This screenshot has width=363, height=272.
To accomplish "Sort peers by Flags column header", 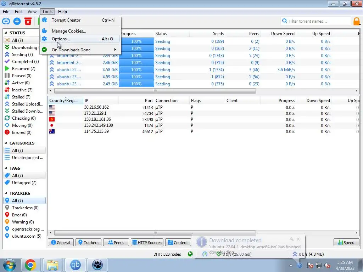I will tap(207, 100).
